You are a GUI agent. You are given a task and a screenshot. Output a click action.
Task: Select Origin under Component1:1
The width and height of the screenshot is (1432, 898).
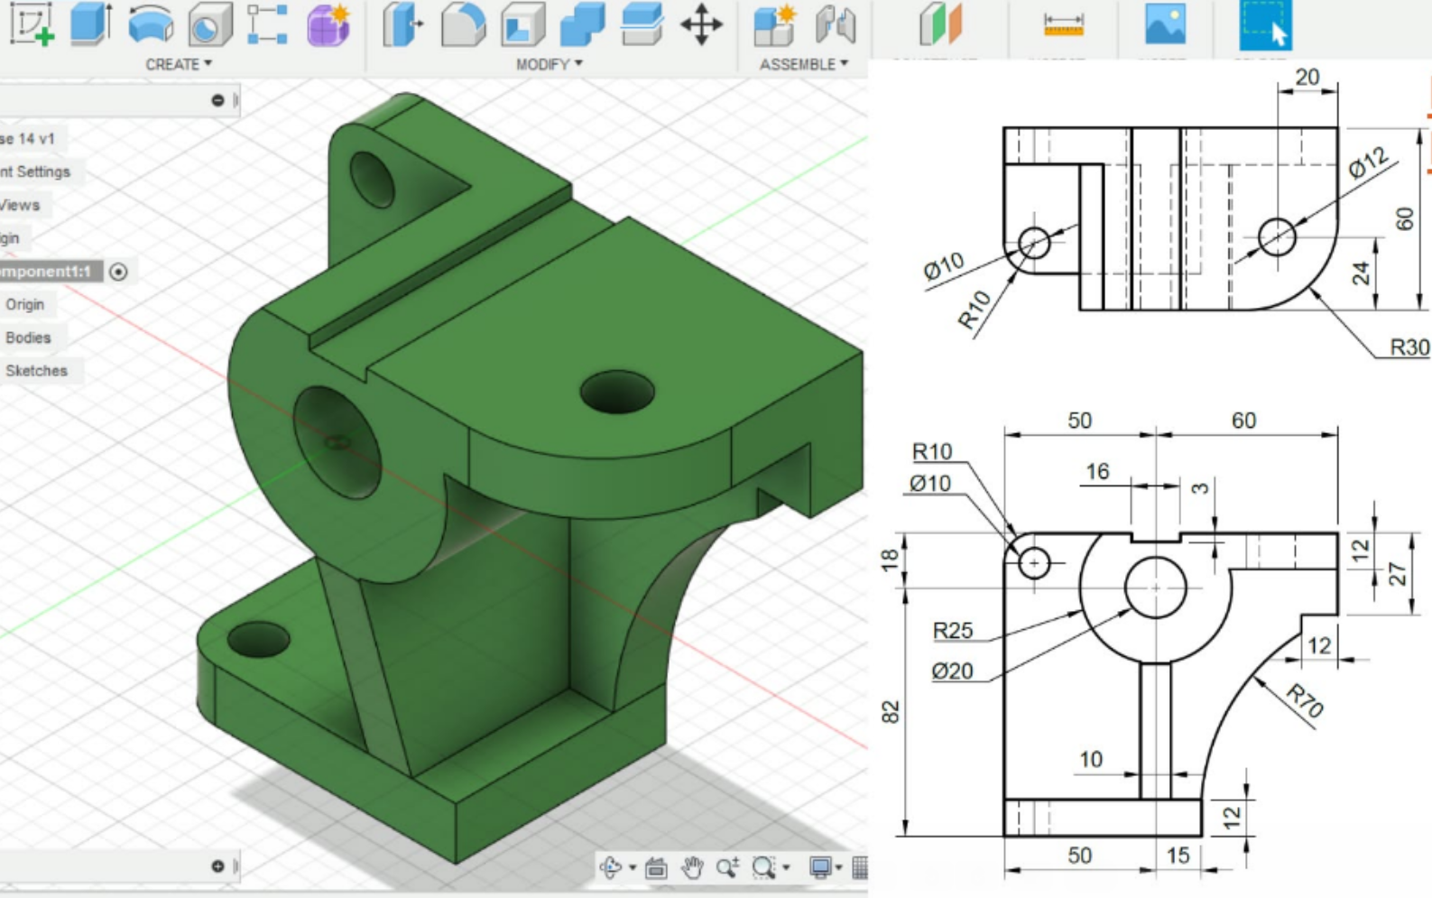pos(24,305)
